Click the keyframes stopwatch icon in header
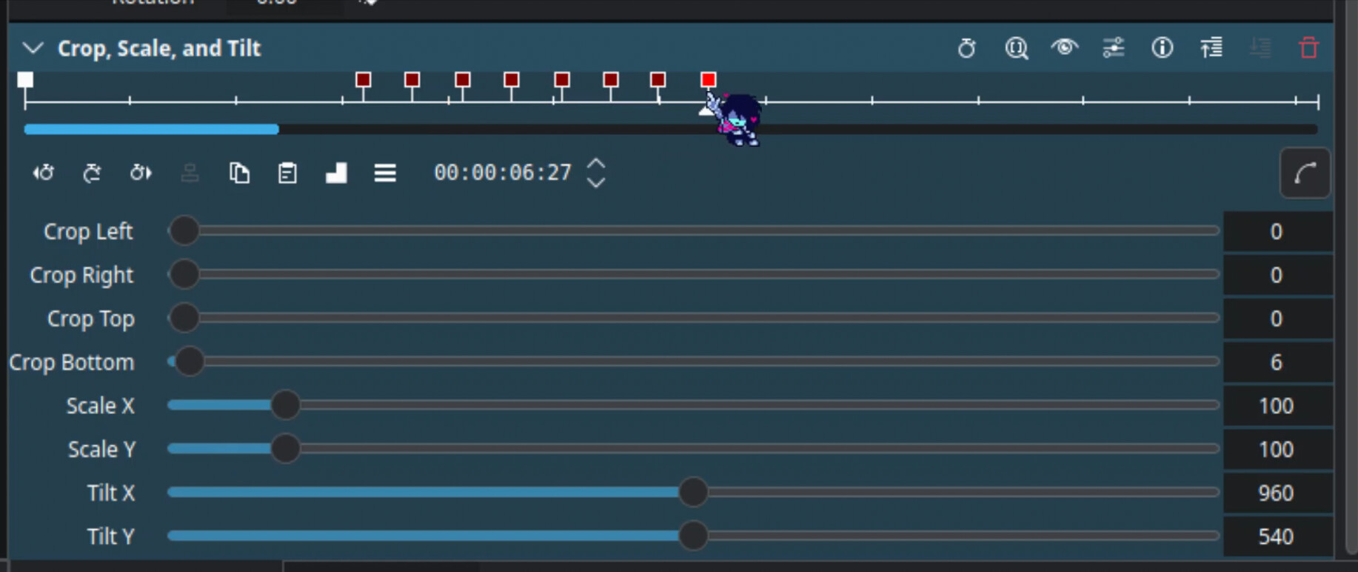Viewport: 1358px width, 572px height. [966, 48]
